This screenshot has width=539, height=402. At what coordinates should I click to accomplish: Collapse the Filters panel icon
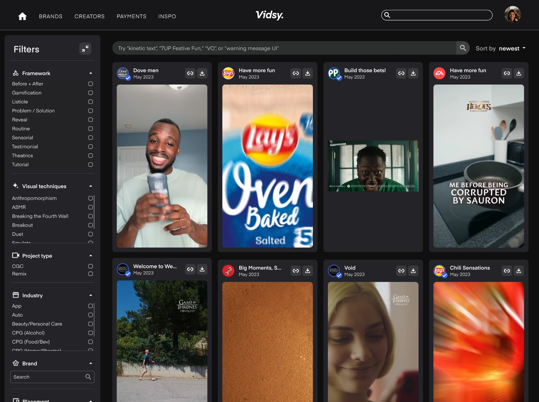coord(85,49)
